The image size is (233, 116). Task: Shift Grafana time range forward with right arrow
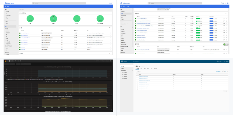click(100, 61)
